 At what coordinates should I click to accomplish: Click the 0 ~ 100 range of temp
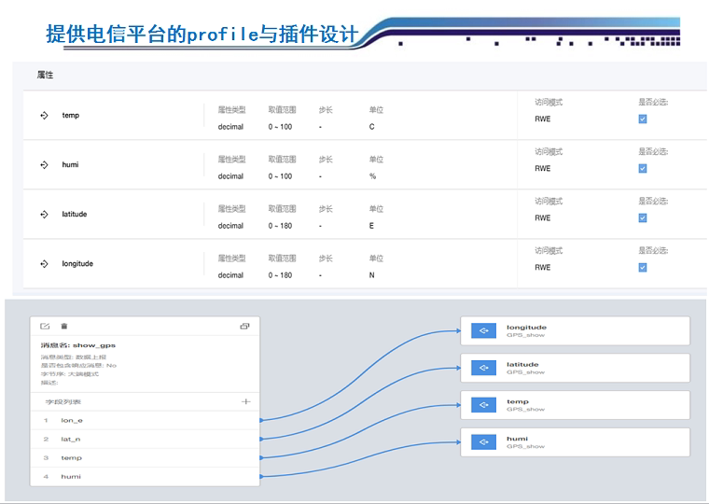coord(280,127)
